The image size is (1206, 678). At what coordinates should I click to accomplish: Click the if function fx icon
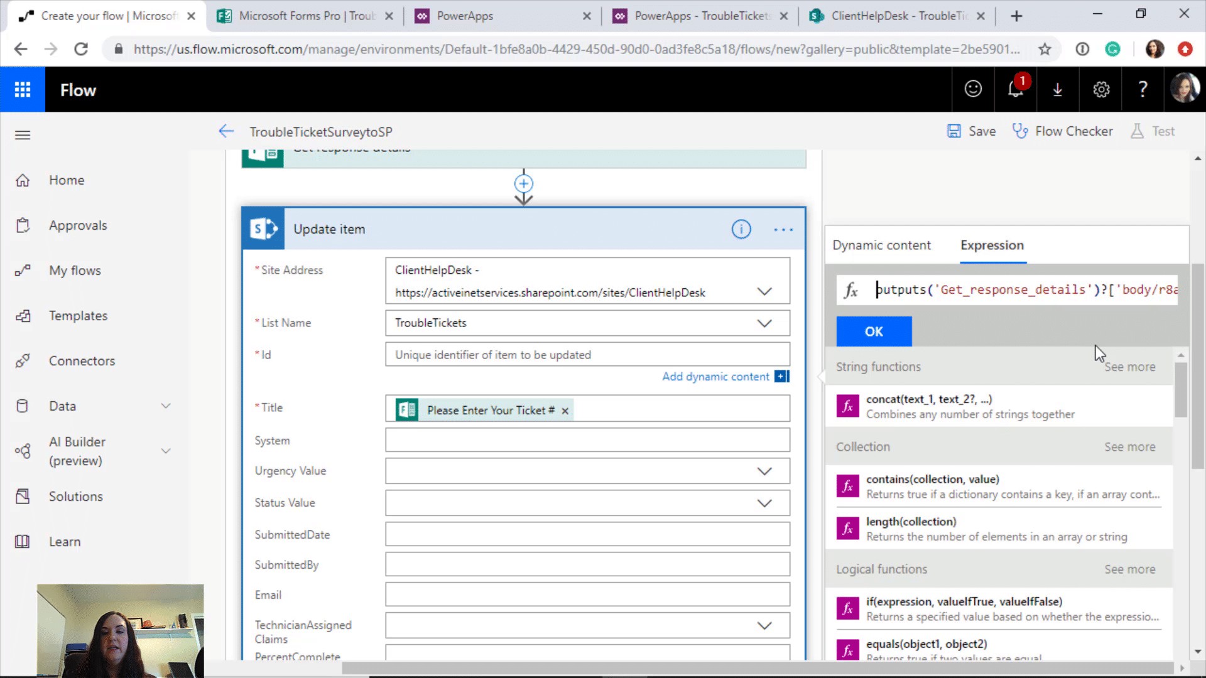[x=847, y=608]
